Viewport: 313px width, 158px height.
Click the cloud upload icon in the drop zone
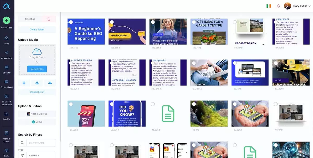37,52
